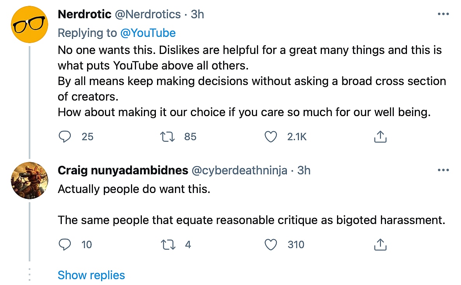Open more options for Nerdrotic's tweet
This screenshot has width=461, height=285.
(443, 14)
